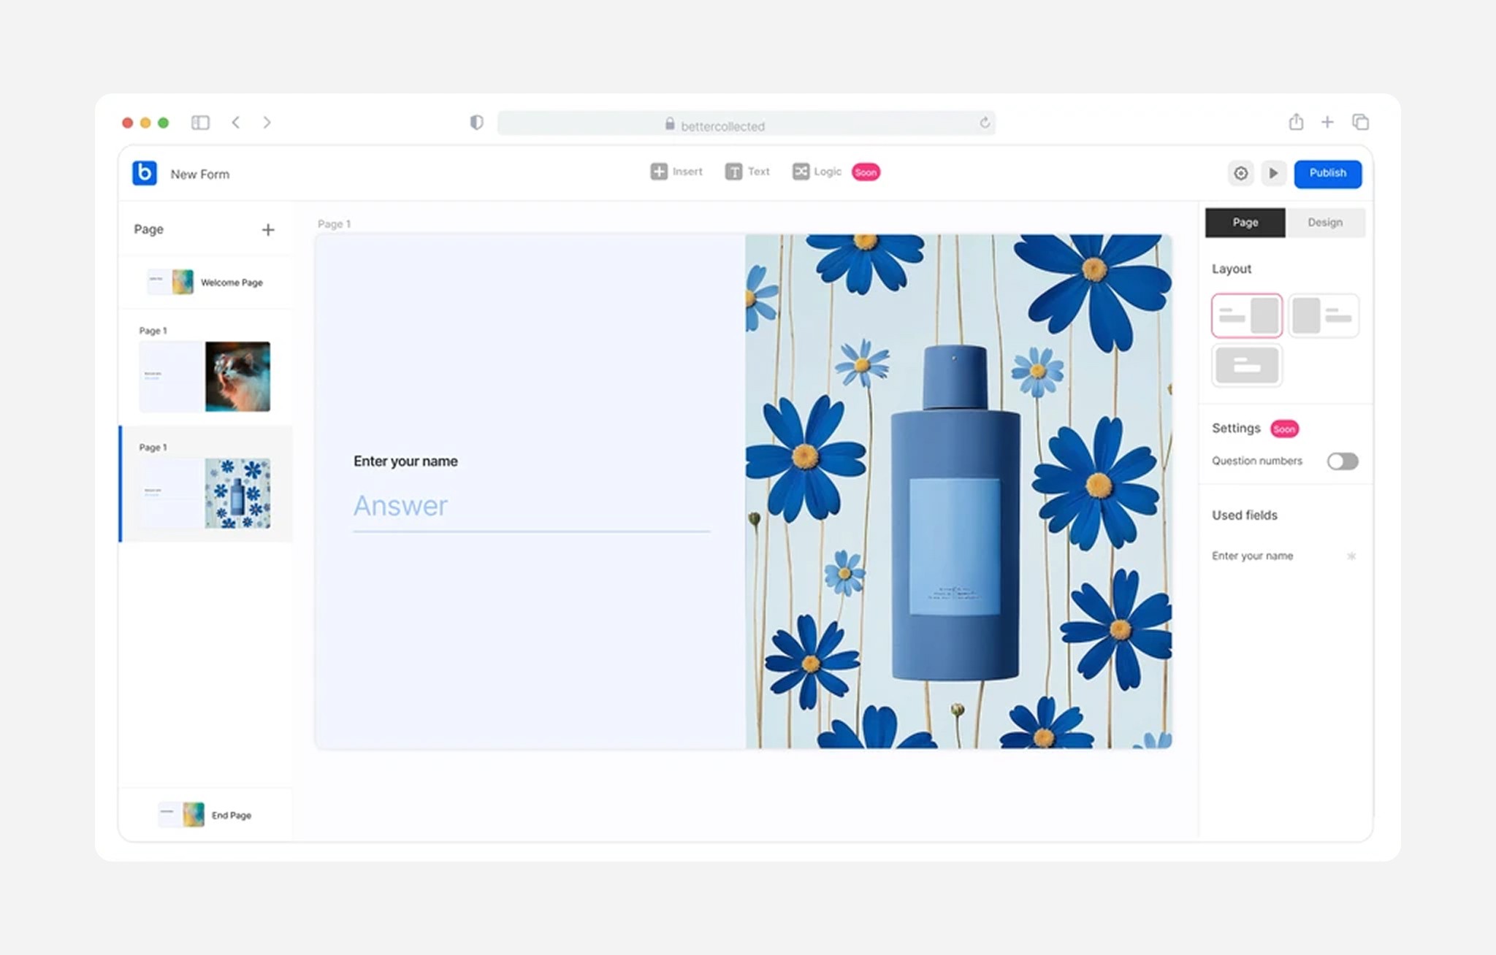The height and width of the screenshot is (955, 1496).
Task: Choose the full-width background layout option
Action: pyautogui.click(x=1247, y=365)
